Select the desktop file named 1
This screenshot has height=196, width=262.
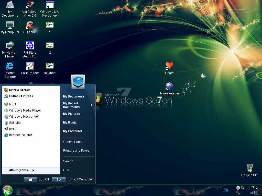click(50, 28)
